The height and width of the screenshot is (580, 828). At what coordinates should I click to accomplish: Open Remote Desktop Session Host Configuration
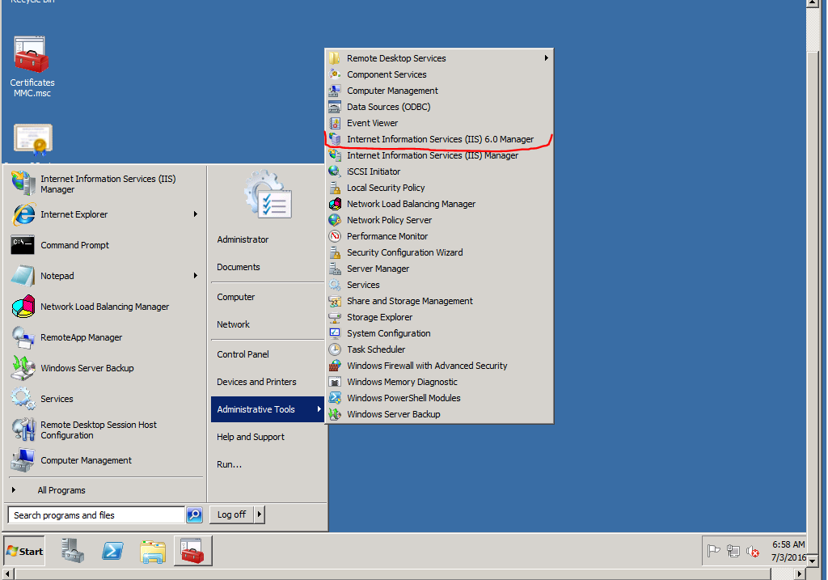103,430
